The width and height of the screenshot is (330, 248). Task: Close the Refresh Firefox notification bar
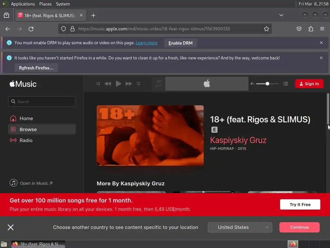[321, 58]
